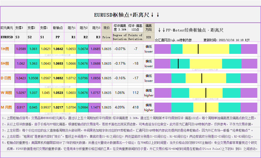Click the weekly deviation points value 112
261x158 pixels.
135,93
